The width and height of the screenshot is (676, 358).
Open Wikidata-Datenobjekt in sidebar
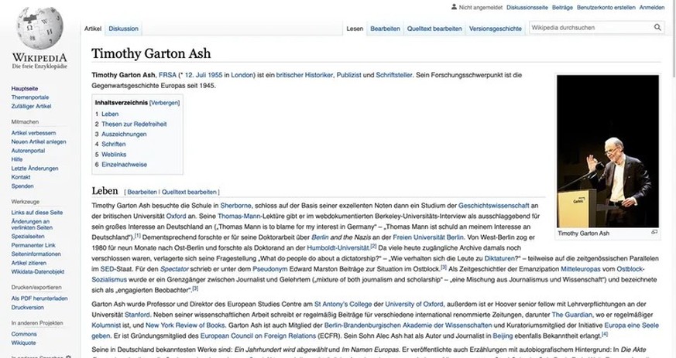(x=37, y=271)
